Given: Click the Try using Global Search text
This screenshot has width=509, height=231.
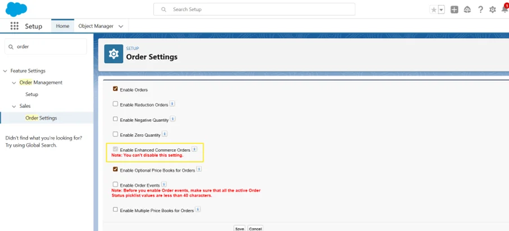Looking at the screenshot, I should [31, 145].
